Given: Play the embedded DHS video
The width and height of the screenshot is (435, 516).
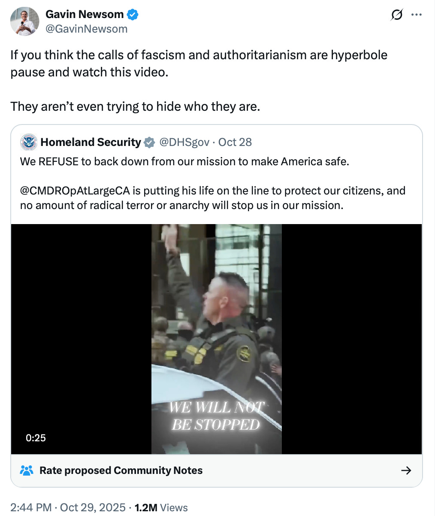Looking at the screenshot, I should [x=216, y=339].
